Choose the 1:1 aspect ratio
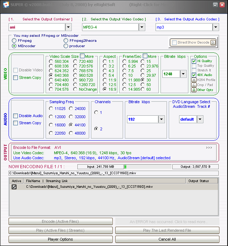This screenshot has height=246, width=228. click(105, 61)
